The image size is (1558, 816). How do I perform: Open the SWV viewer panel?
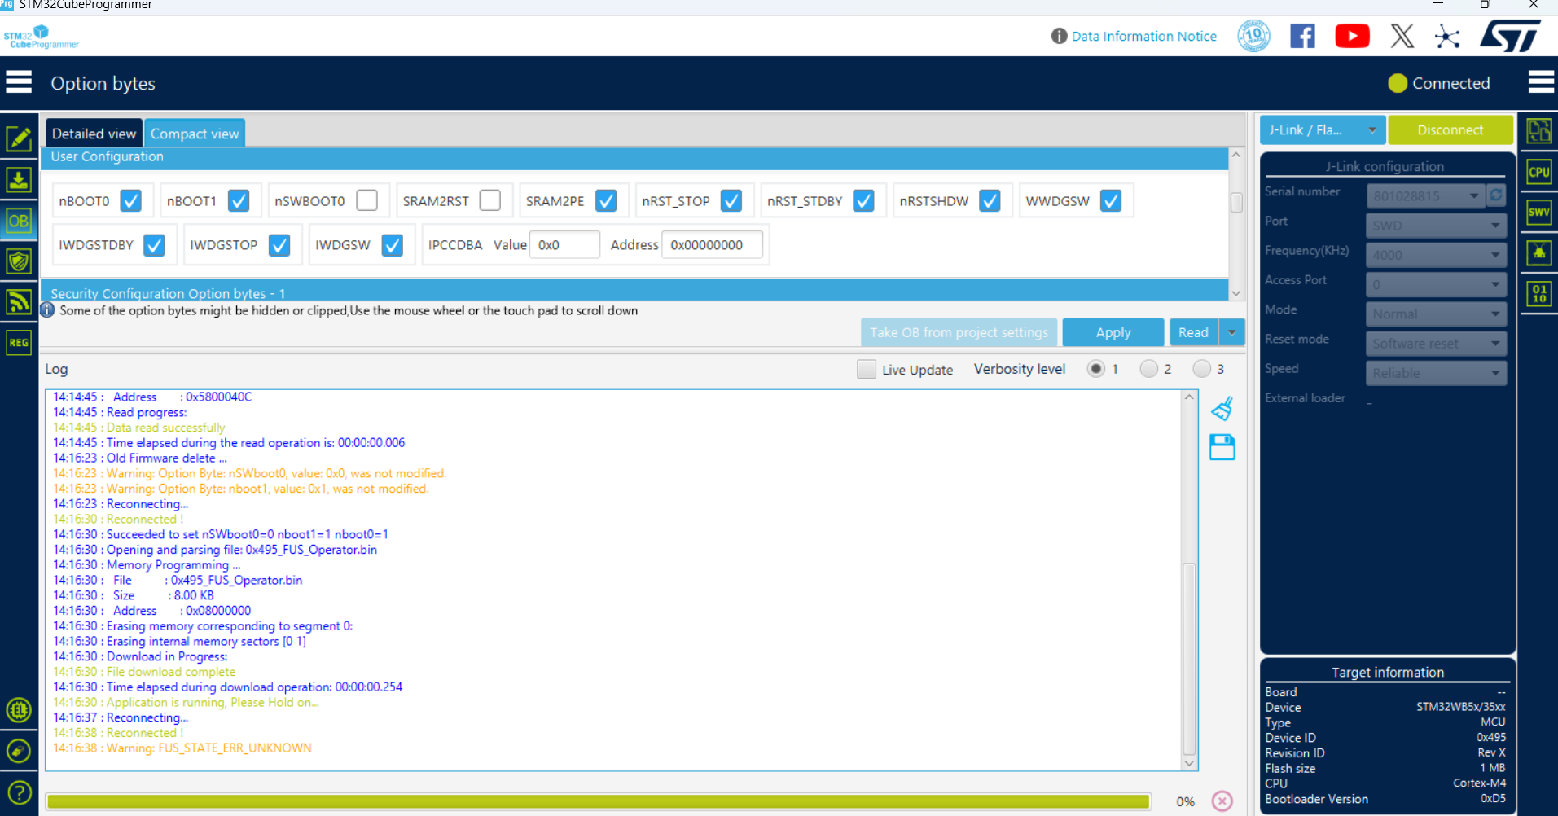coord(1538,212)
